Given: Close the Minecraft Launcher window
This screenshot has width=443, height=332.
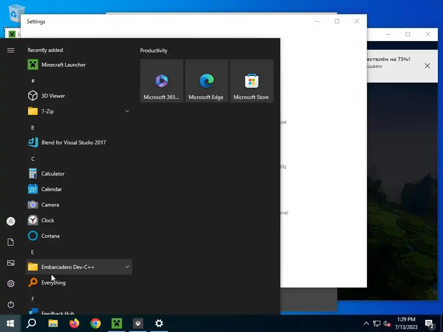Looking at the screenshot, I should pos(428,34).
